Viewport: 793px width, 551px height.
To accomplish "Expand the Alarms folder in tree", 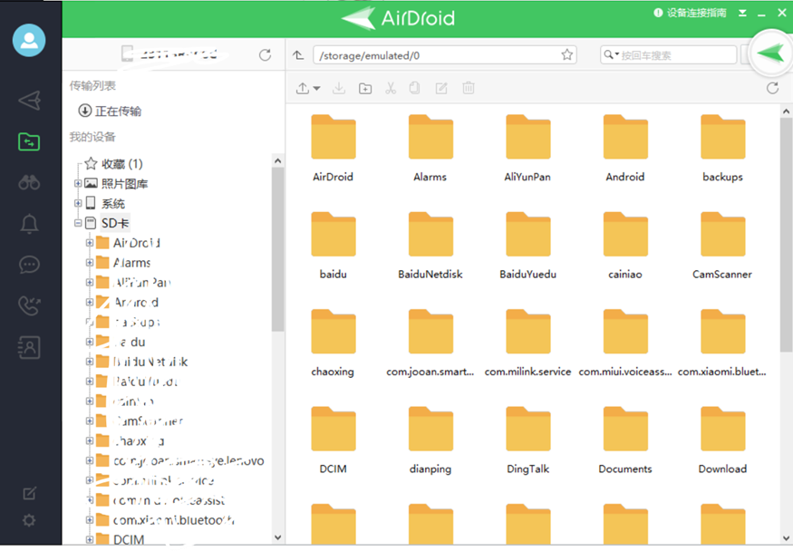I will point(90,262).
